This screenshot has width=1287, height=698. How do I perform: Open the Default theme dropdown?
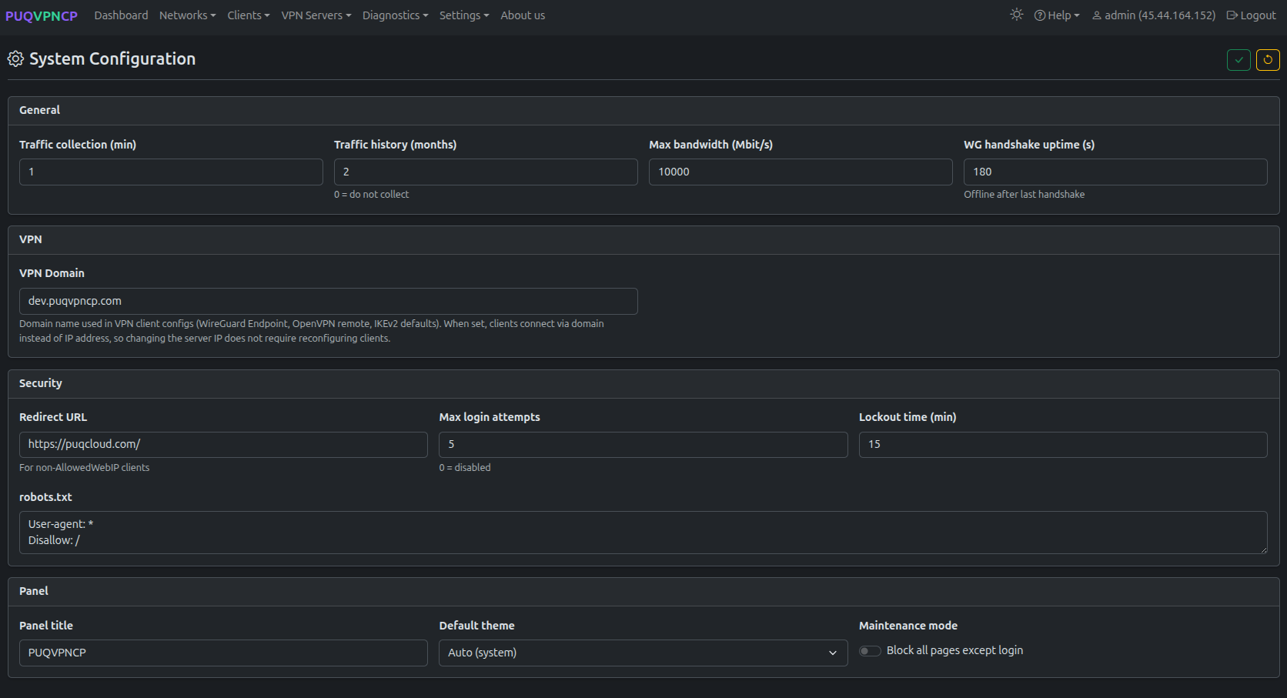tap(643, 653)
